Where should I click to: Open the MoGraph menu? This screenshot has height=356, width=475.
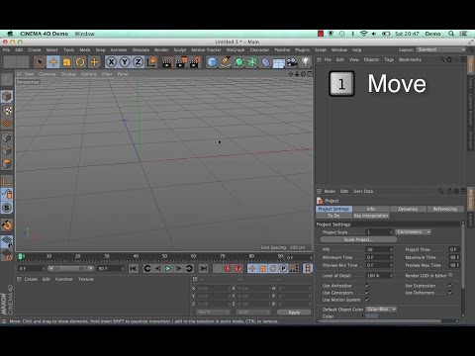click(236, 49)
